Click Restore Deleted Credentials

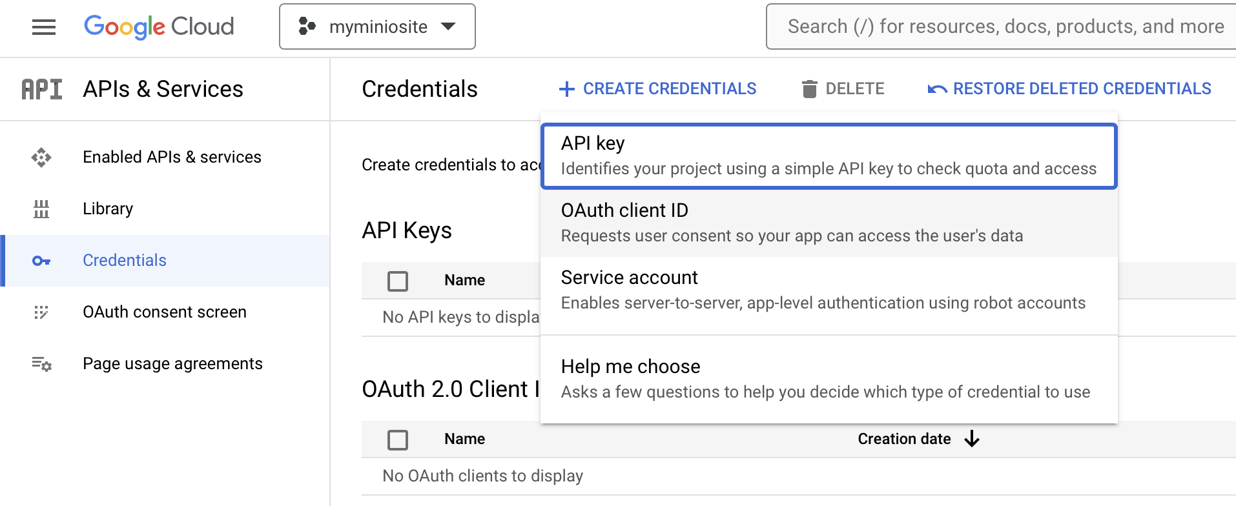coord(1069,89)
